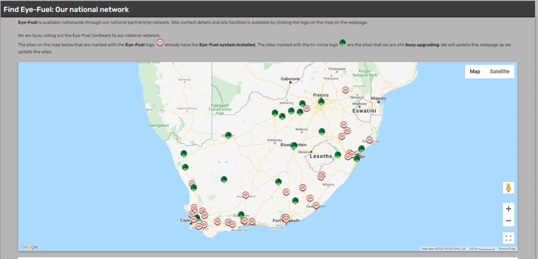
Task: Click the 'Eye-Fuel system installed' bold text
Action: [x=227, y=45]
